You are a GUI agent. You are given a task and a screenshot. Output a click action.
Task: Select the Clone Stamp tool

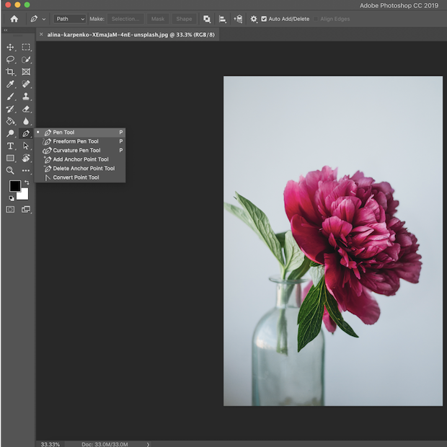click(26, 97)
